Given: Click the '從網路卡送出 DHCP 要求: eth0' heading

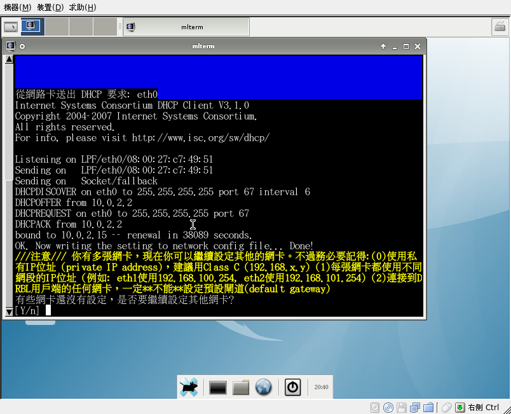Looking at the screenshot, I should point(86,94).
